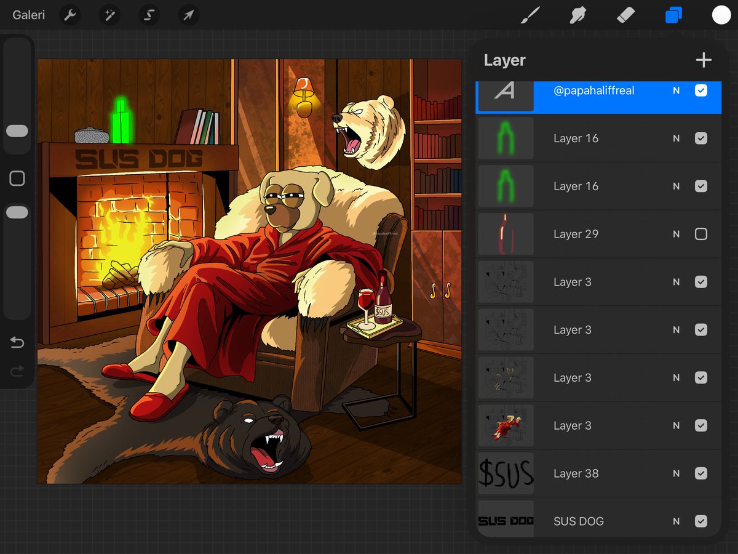Open blend mode N for SUS DOG layer

pos(676,521)
